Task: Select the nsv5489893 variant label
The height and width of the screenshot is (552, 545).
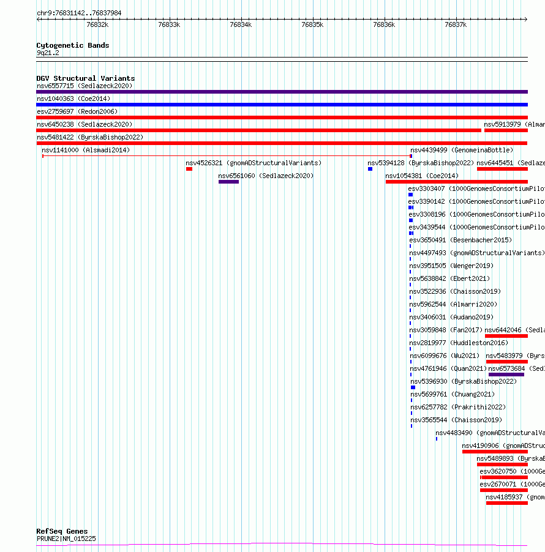Action: point(511,458)
